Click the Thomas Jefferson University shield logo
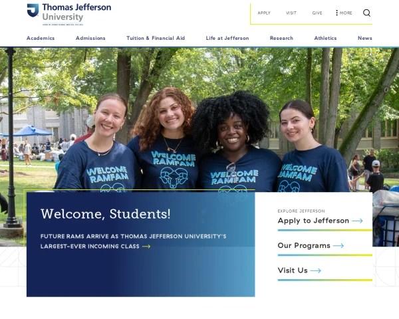 click(x=33, y=10)
